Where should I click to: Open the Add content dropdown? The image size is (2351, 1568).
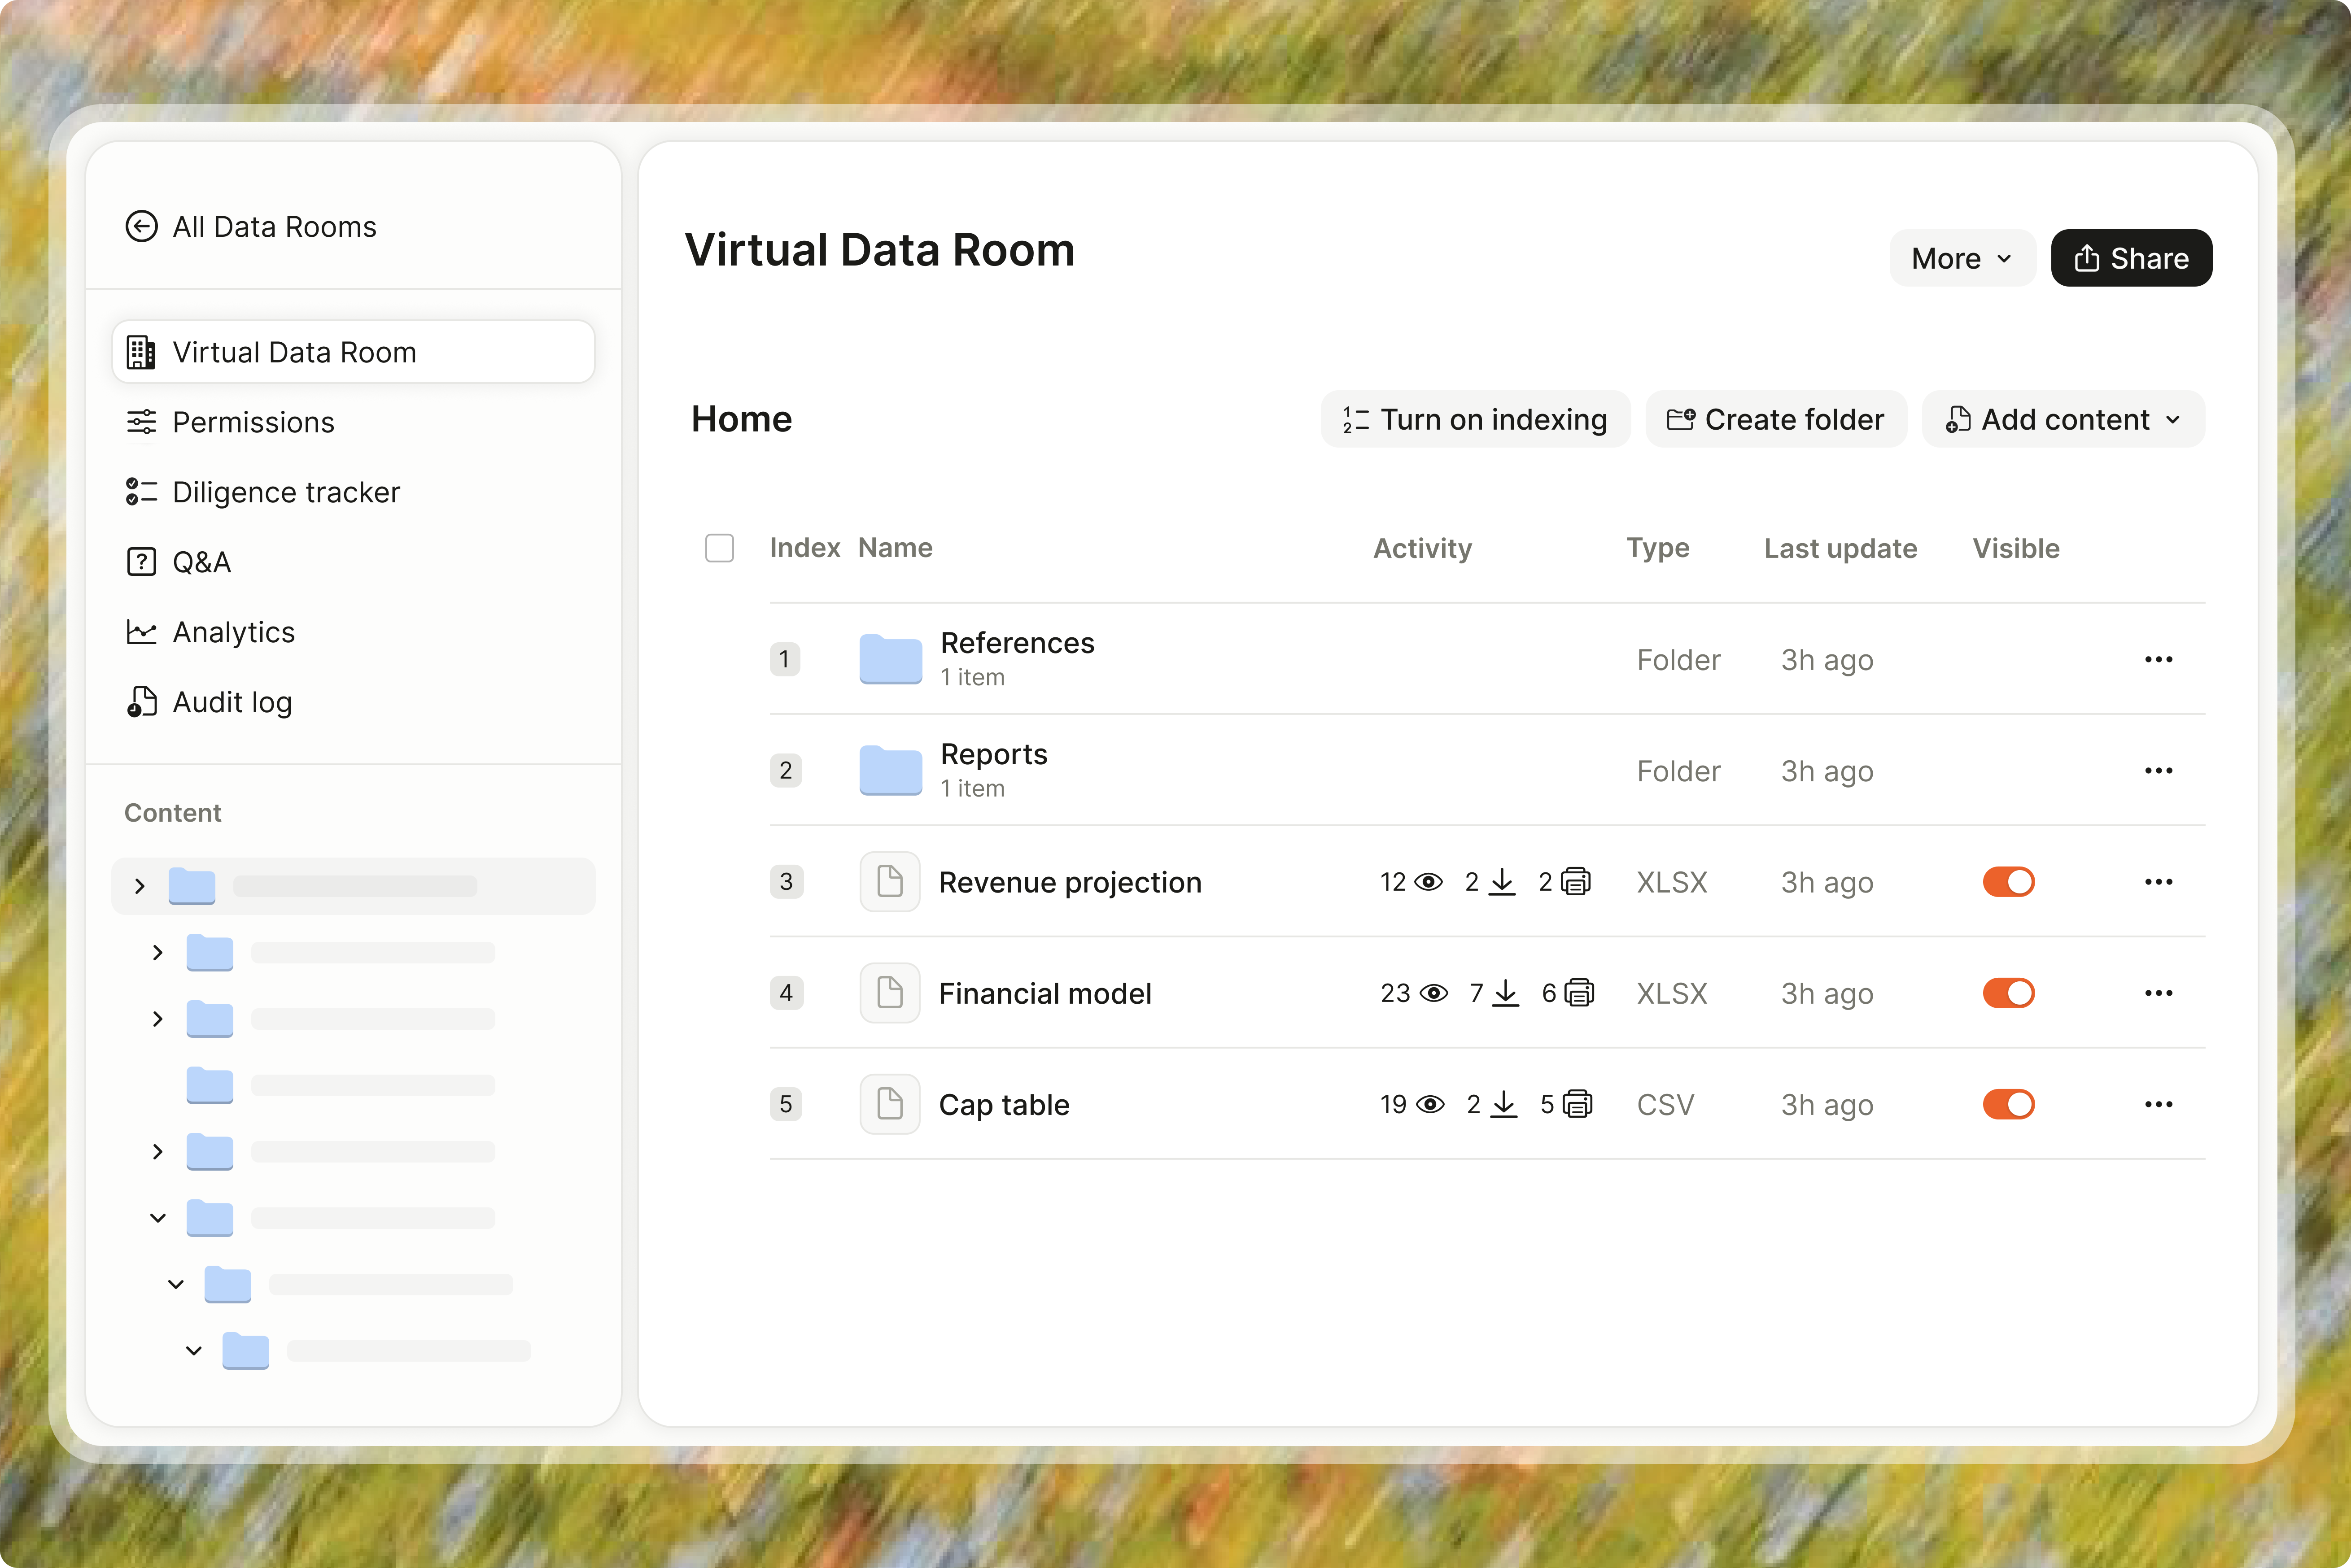click(2063, 419)
